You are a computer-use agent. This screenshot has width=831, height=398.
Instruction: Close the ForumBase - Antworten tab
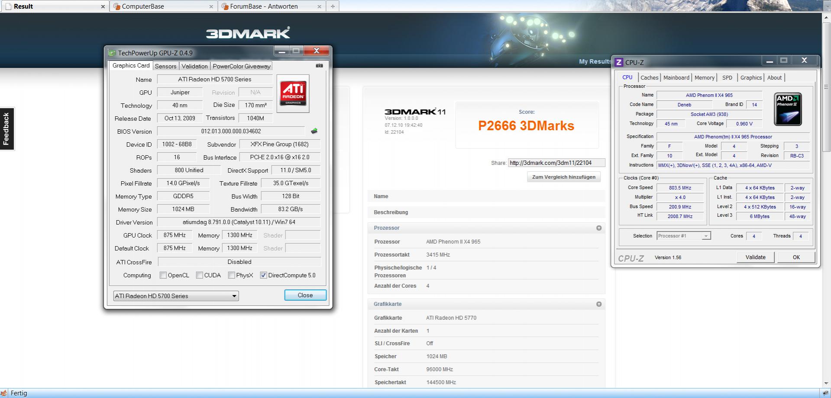tap(319, 6)
